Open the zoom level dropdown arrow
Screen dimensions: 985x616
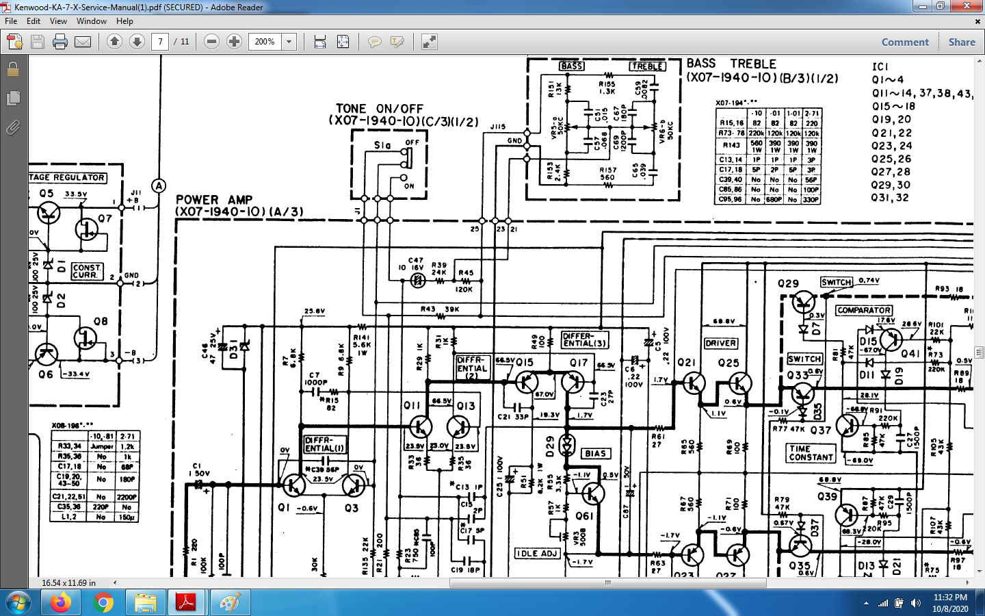tap(289, 42)
